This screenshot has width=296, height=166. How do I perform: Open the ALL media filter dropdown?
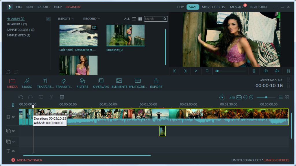(x=127, y=19)
